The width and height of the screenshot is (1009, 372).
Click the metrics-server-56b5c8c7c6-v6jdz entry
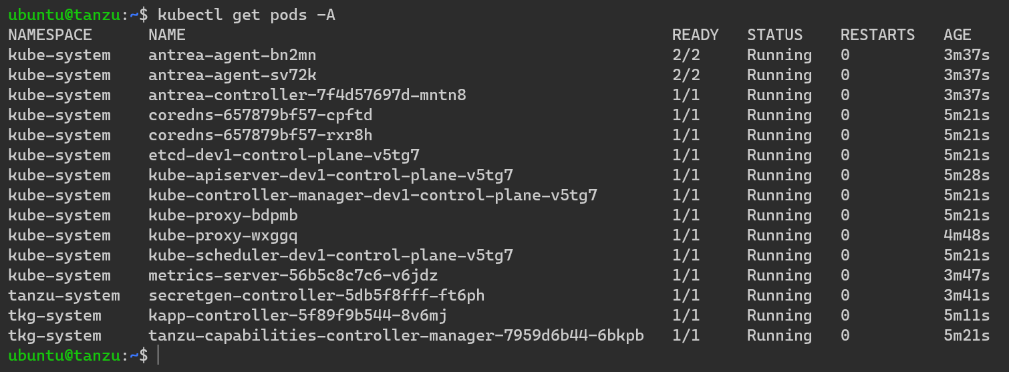click(293, 275)
